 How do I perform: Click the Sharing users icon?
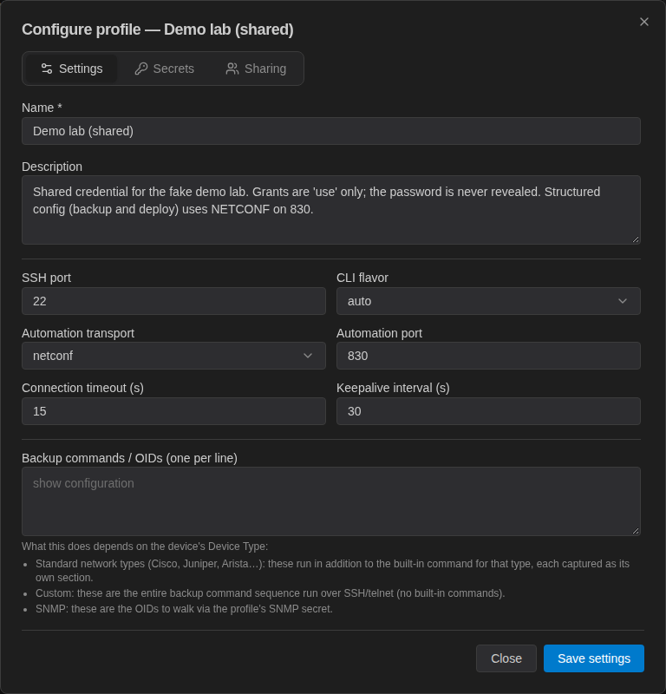pyautogui.click(x=232, y=69)
